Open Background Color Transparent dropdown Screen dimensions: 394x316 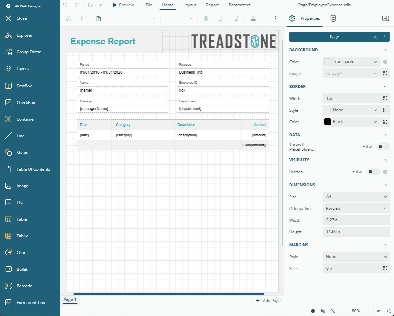pyautogui.click(x=351, y=62)
